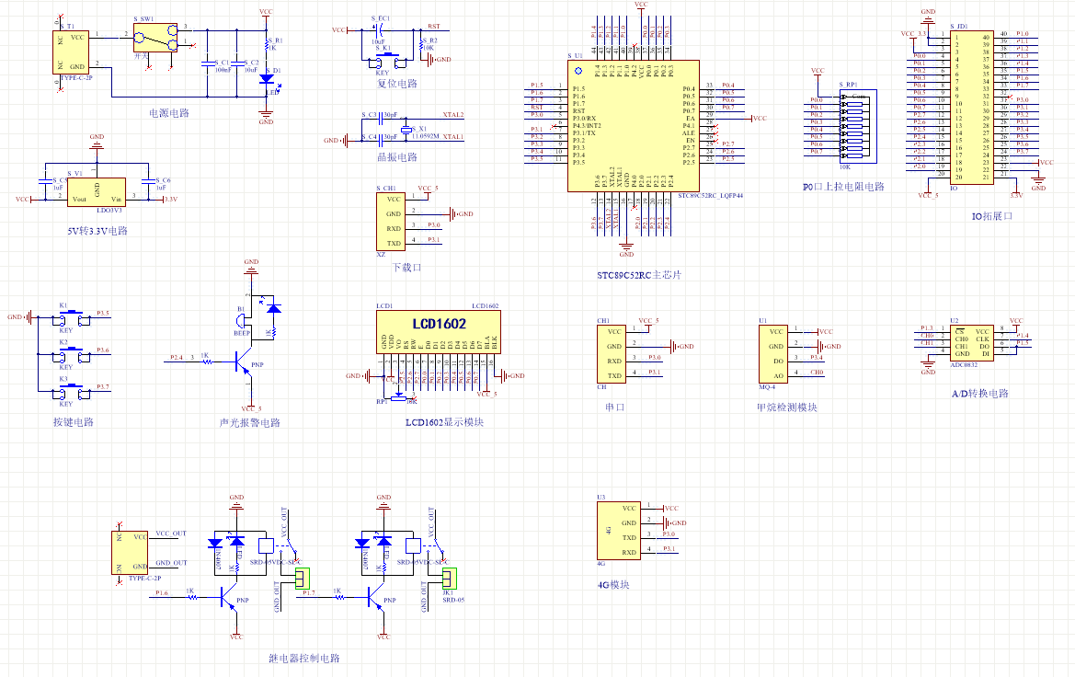Click the RST net label in reset circuit
1075x677 pixels.
(x=434, y=27)
